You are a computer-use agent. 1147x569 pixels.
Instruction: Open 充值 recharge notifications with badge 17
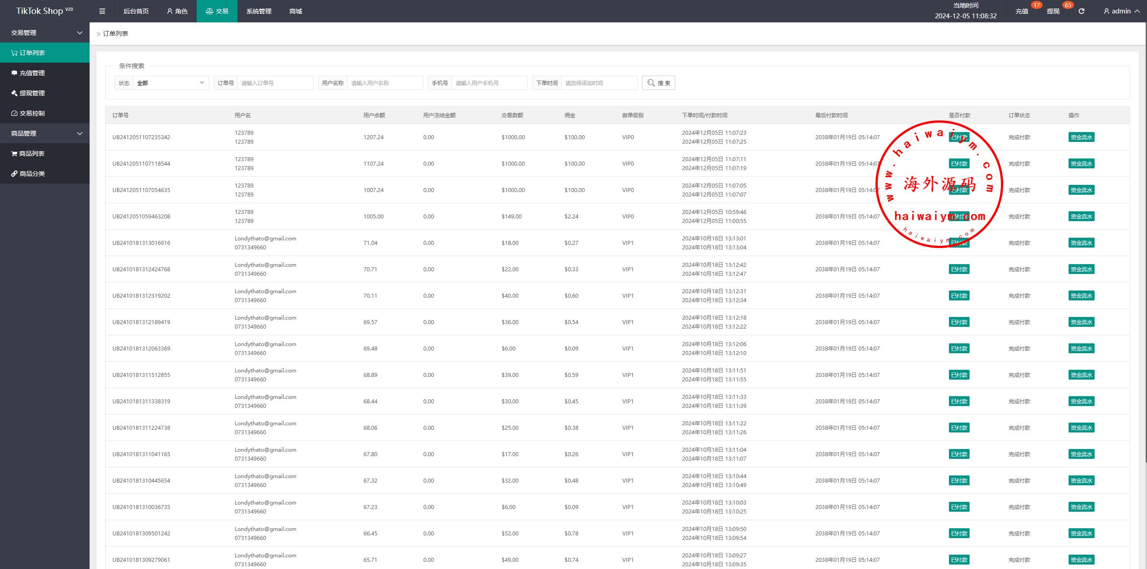pyautogui.click(x=1022, y=11)
